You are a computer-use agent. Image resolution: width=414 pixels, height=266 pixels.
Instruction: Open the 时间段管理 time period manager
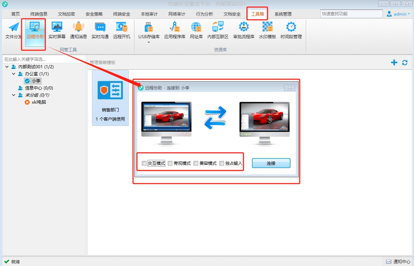pyautogui.click(x=291, y=31)
